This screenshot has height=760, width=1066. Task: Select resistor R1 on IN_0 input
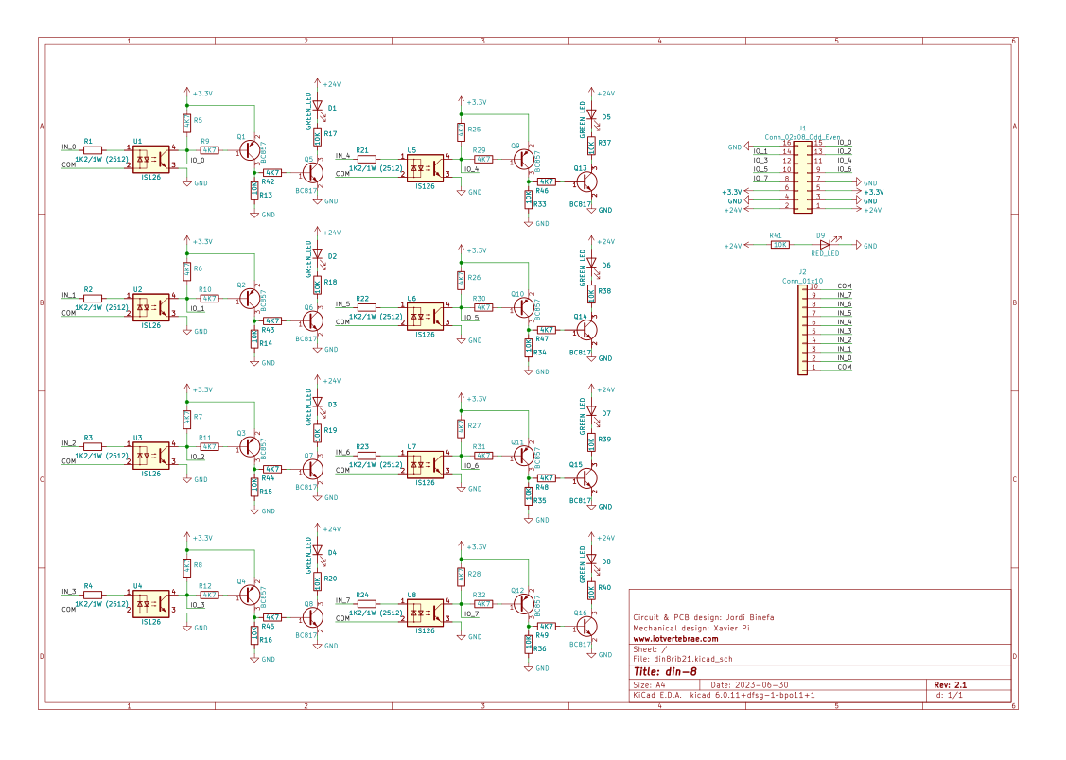93,150
